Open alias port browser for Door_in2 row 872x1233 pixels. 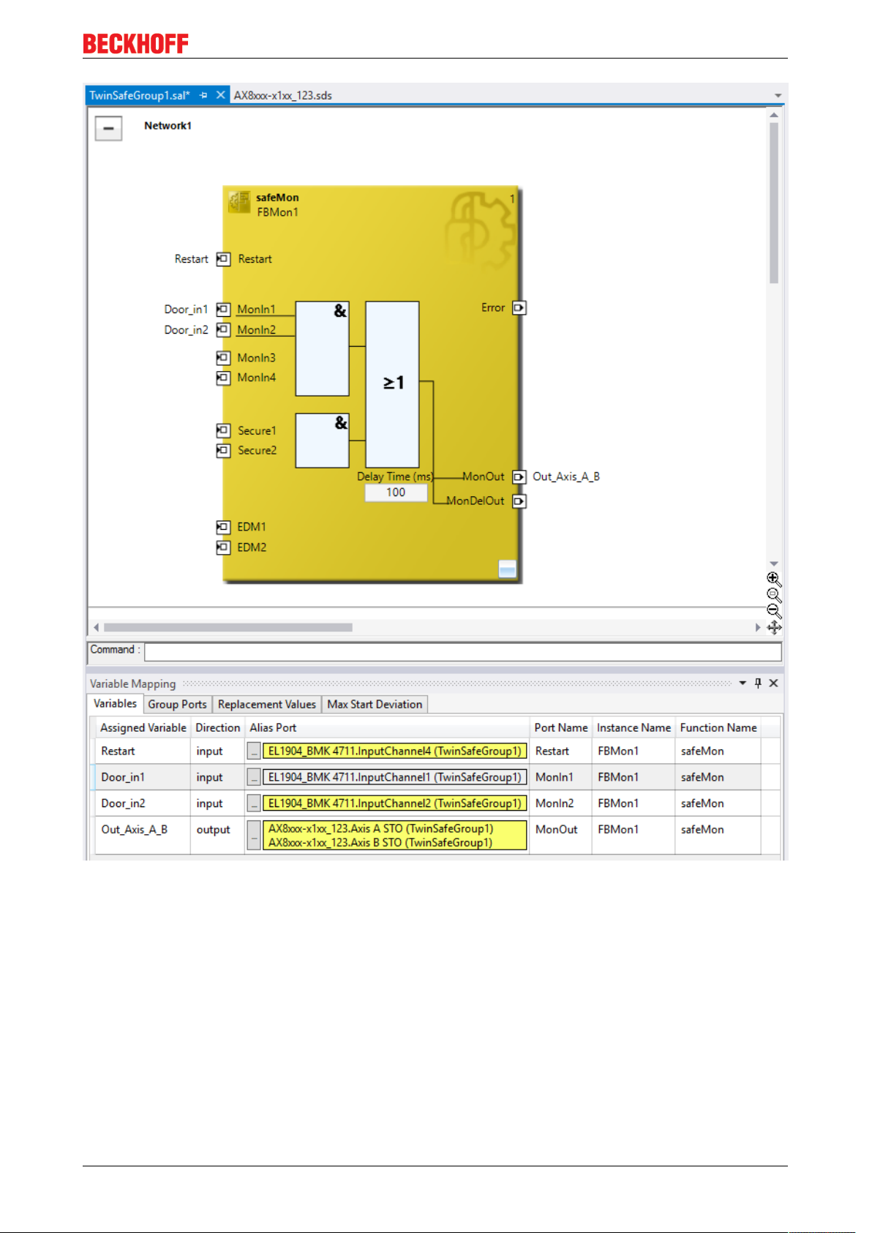(254, 803)
